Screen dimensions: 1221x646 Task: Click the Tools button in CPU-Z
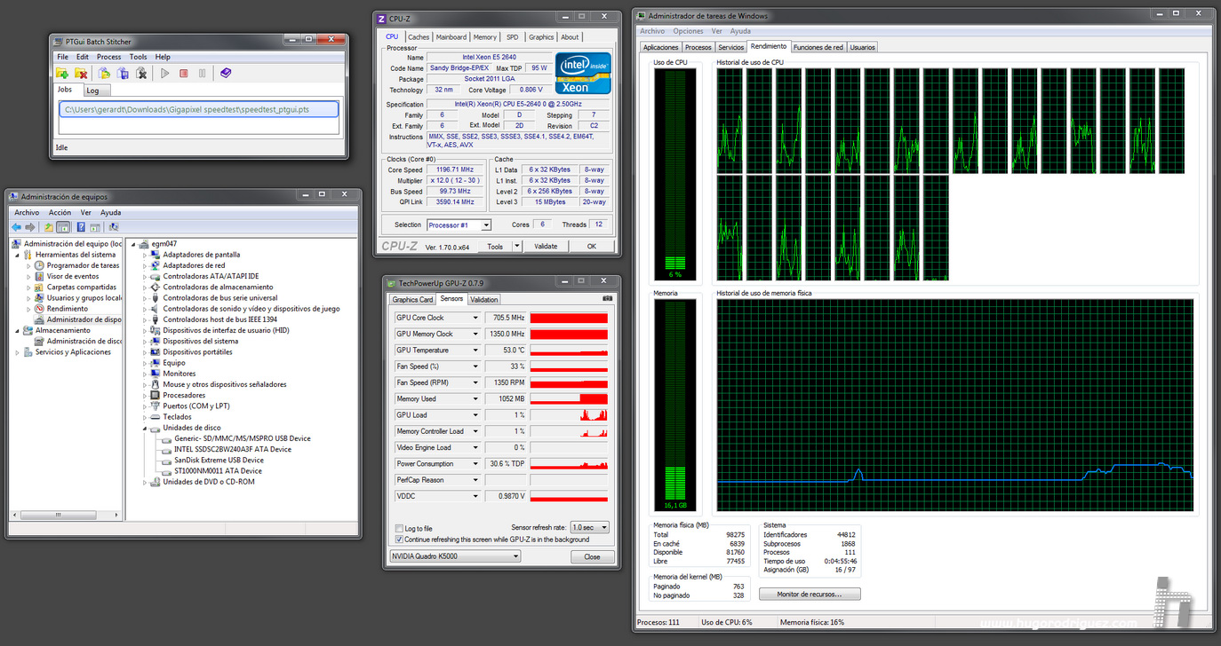pos(495,247)
